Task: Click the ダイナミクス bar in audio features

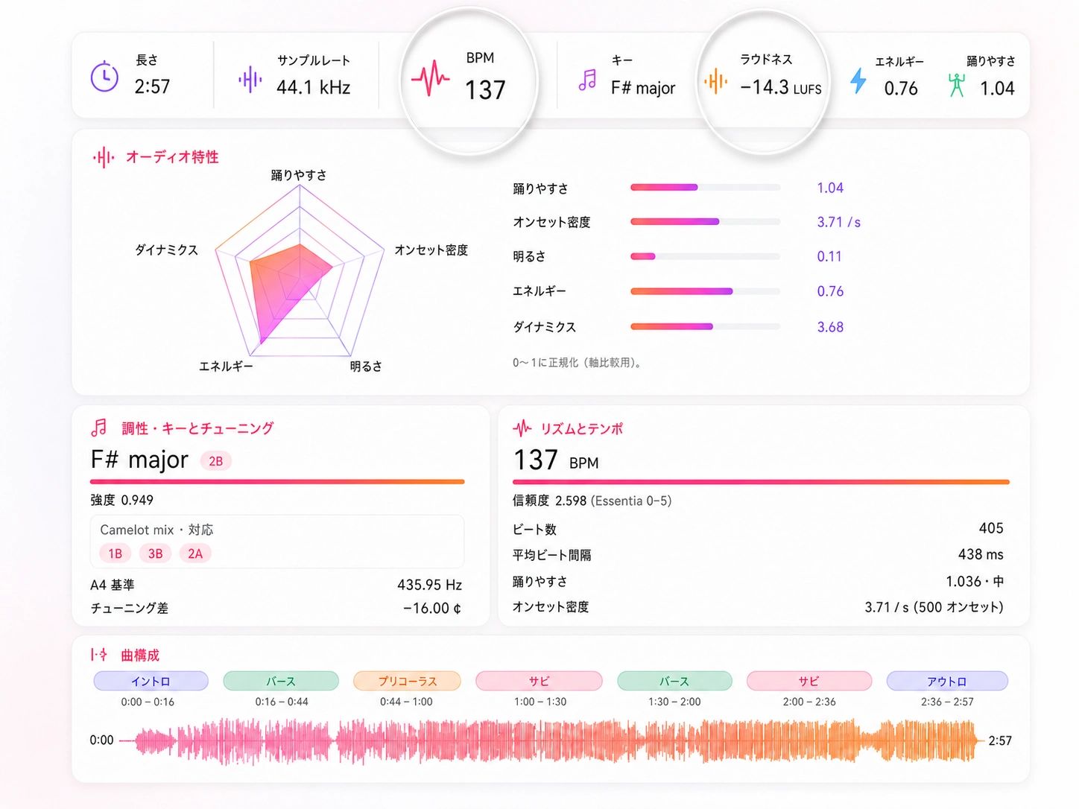Action: (705, 326)
